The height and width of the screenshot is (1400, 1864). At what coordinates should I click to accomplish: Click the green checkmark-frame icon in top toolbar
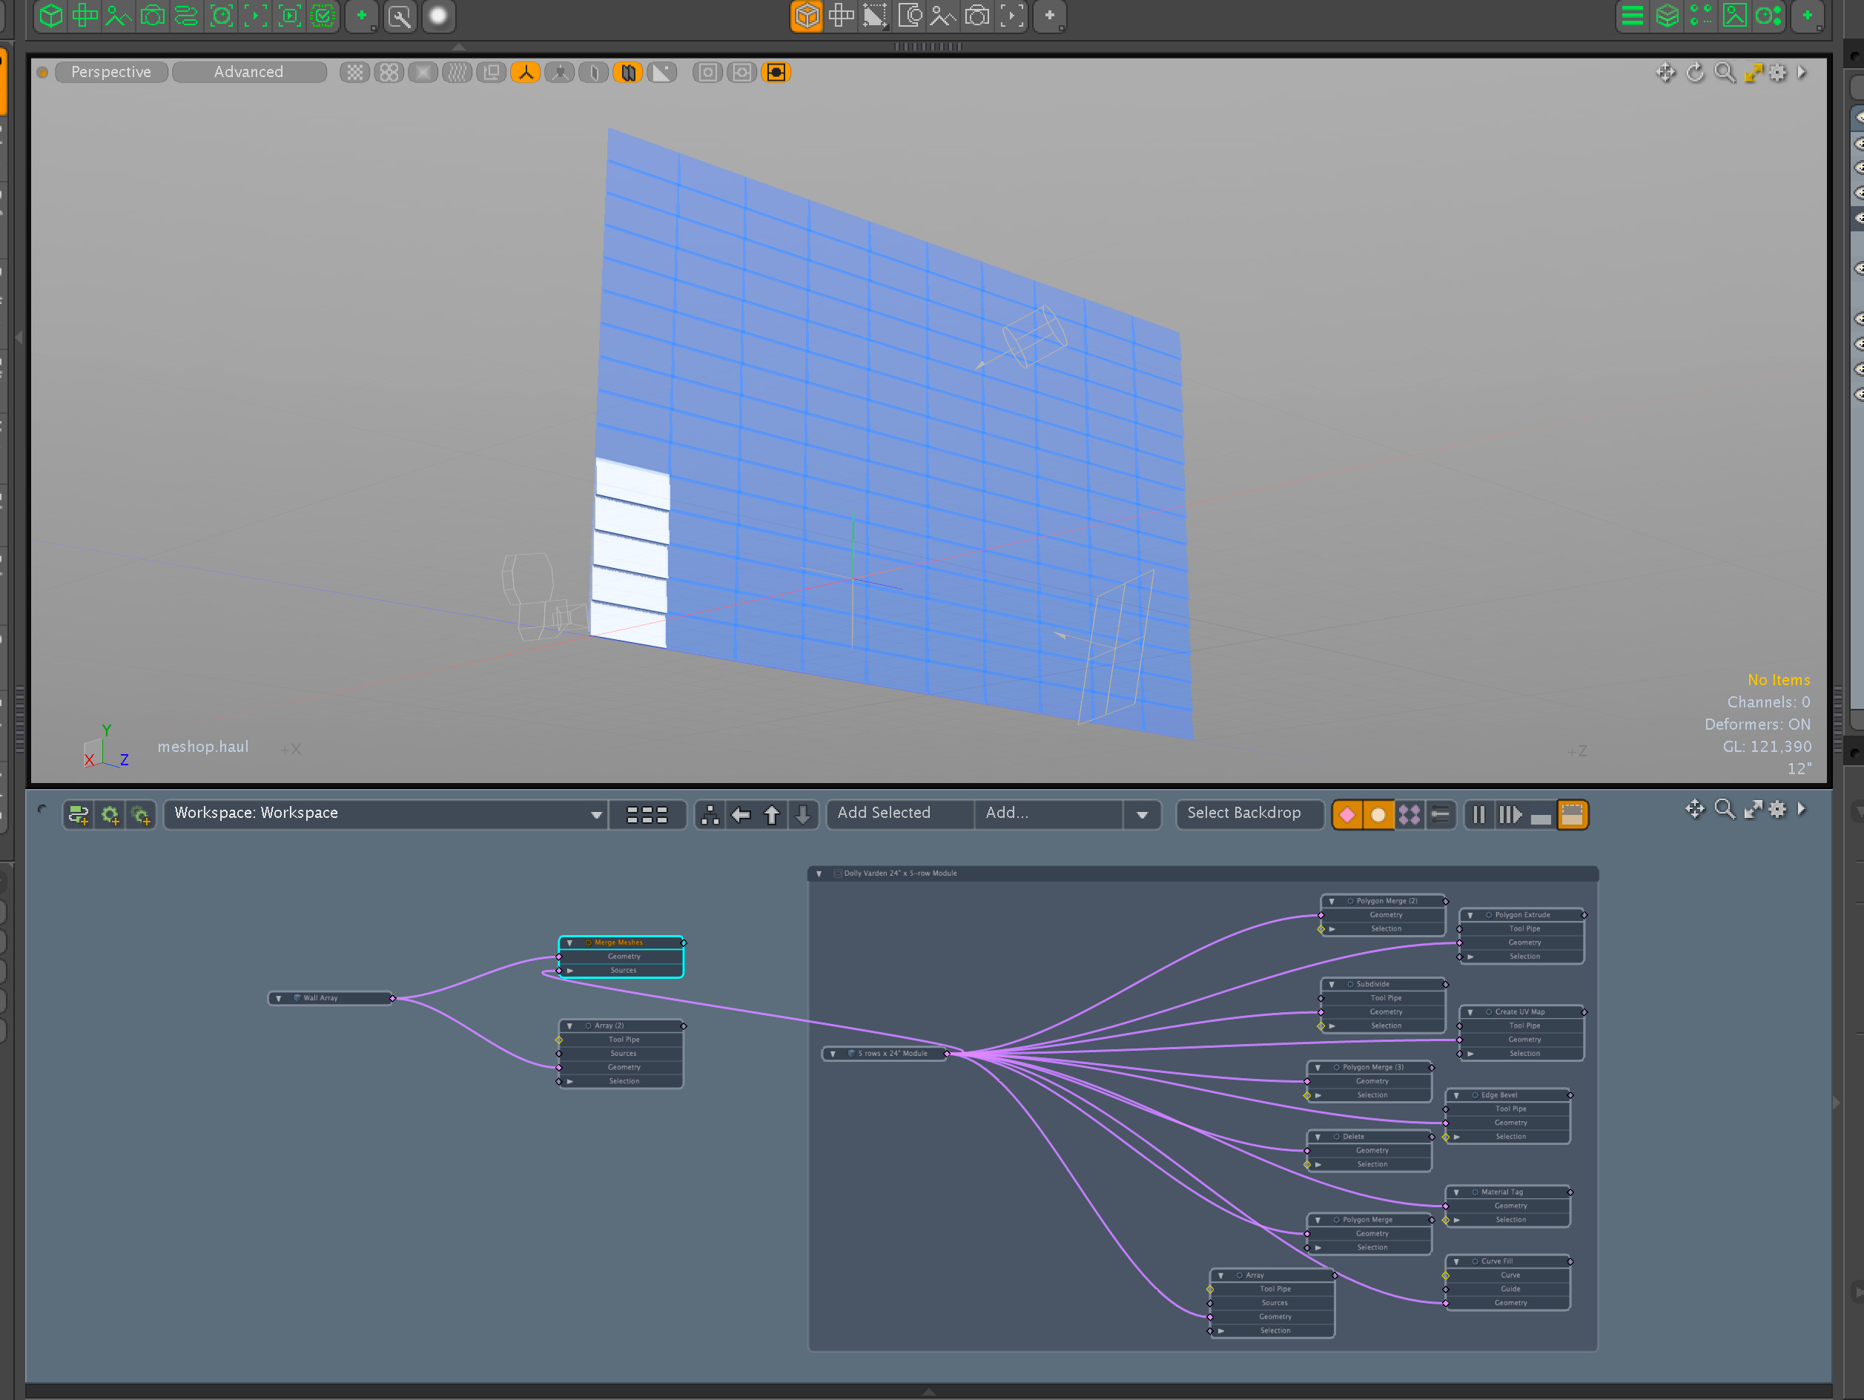(x=323, y=16)
